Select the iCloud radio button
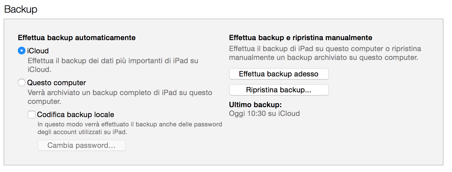The image size is (452, 172). (x=22, y=51)
